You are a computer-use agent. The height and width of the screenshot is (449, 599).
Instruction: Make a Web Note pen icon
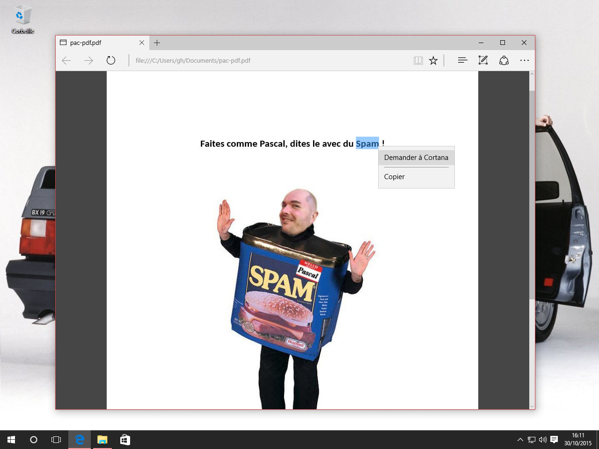[483, 60]
